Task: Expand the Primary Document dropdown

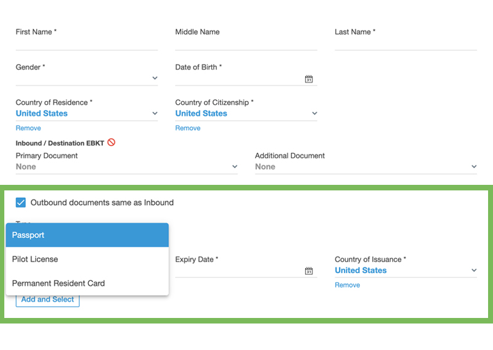Action: (234, 167)
